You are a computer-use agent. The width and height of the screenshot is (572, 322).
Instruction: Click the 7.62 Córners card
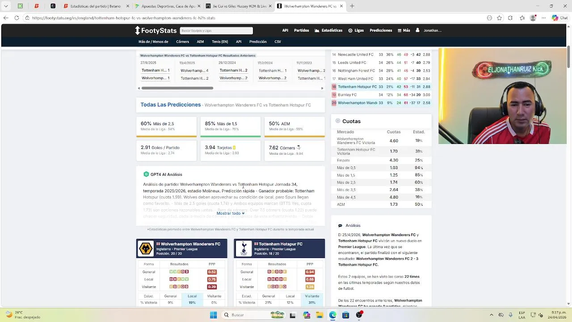click(294, 150)
